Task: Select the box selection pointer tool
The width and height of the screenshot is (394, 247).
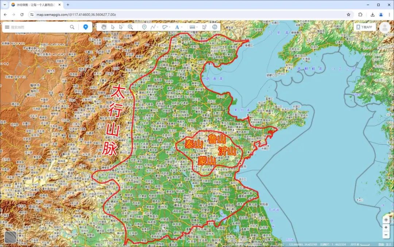Action: (121, 27)
